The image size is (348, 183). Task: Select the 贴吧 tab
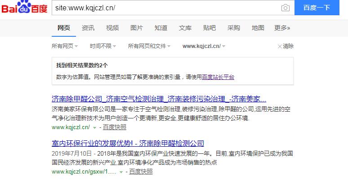pos(209,28)
